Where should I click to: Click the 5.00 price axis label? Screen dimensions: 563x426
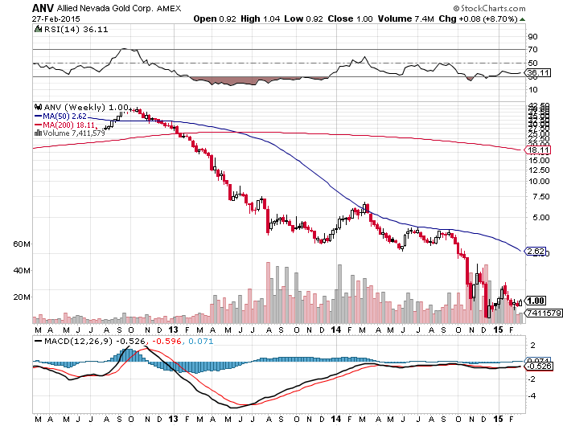pos(540,218)
